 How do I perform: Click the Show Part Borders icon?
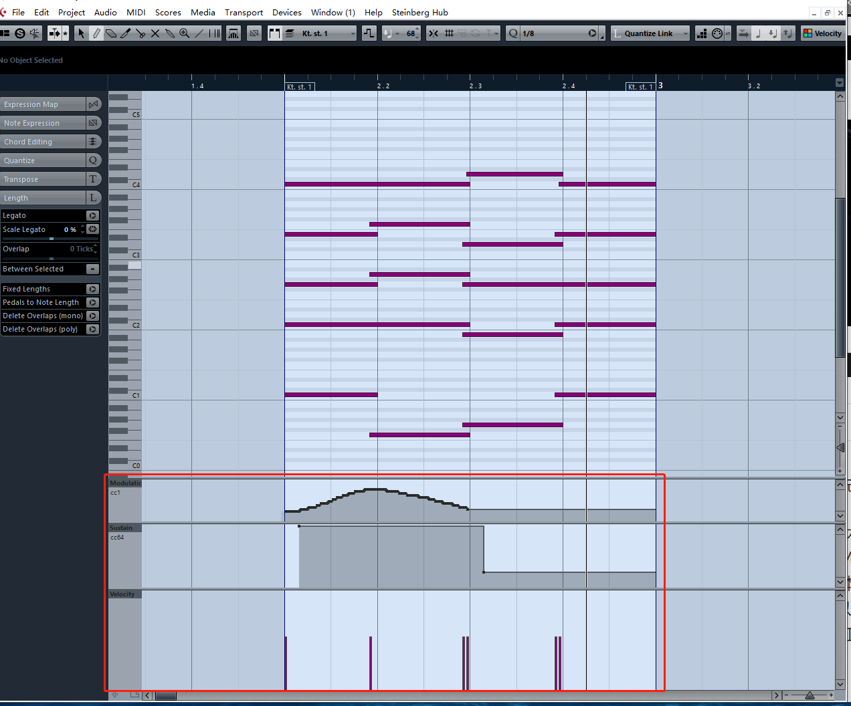pyautogui.click(x=274, y=33)
